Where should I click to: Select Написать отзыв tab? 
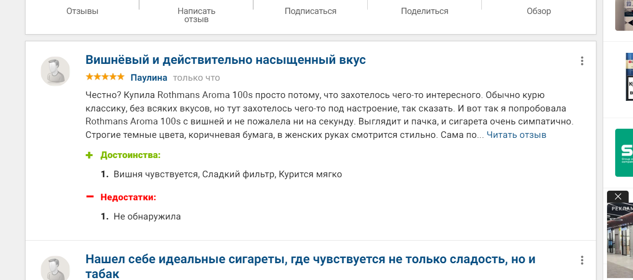tap(196, 15)
